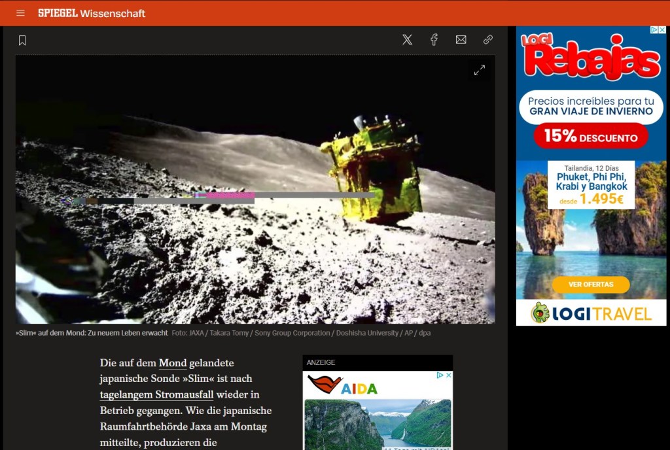Open the 'Mond' link in text
670x450 pixels.
(173, 362)
